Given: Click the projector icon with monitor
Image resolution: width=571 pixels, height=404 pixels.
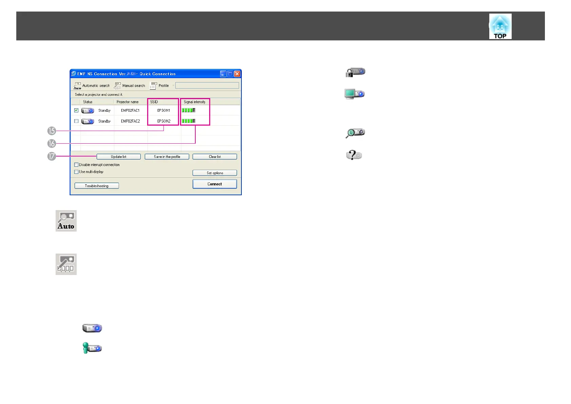Looking at the screenshot, I should pos(355,94).
